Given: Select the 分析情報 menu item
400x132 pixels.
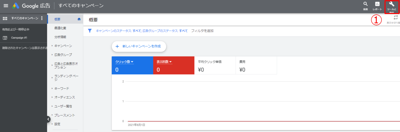Looking at the screenshot, I should pyautogui.click(x=60, y=37).
